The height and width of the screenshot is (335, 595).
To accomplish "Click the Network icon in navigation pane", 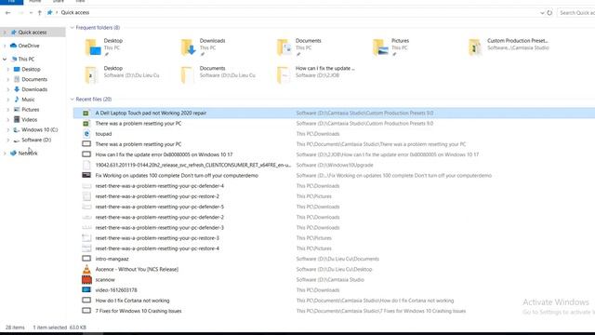I will coord(13,154).
